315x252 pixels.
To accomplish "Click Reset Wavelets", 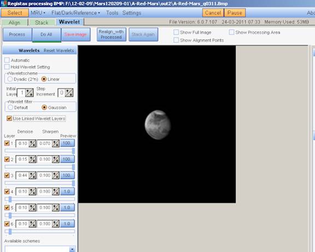I will tap(59, 51).
